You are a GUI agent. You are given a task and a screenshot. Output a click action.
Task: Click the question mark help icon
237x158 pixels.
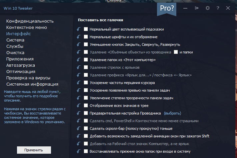(x=217, y=8)
